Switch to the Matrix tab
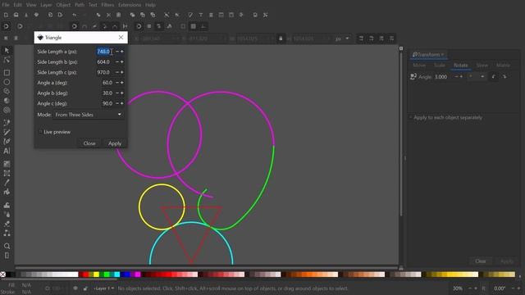 coord(503,66)
